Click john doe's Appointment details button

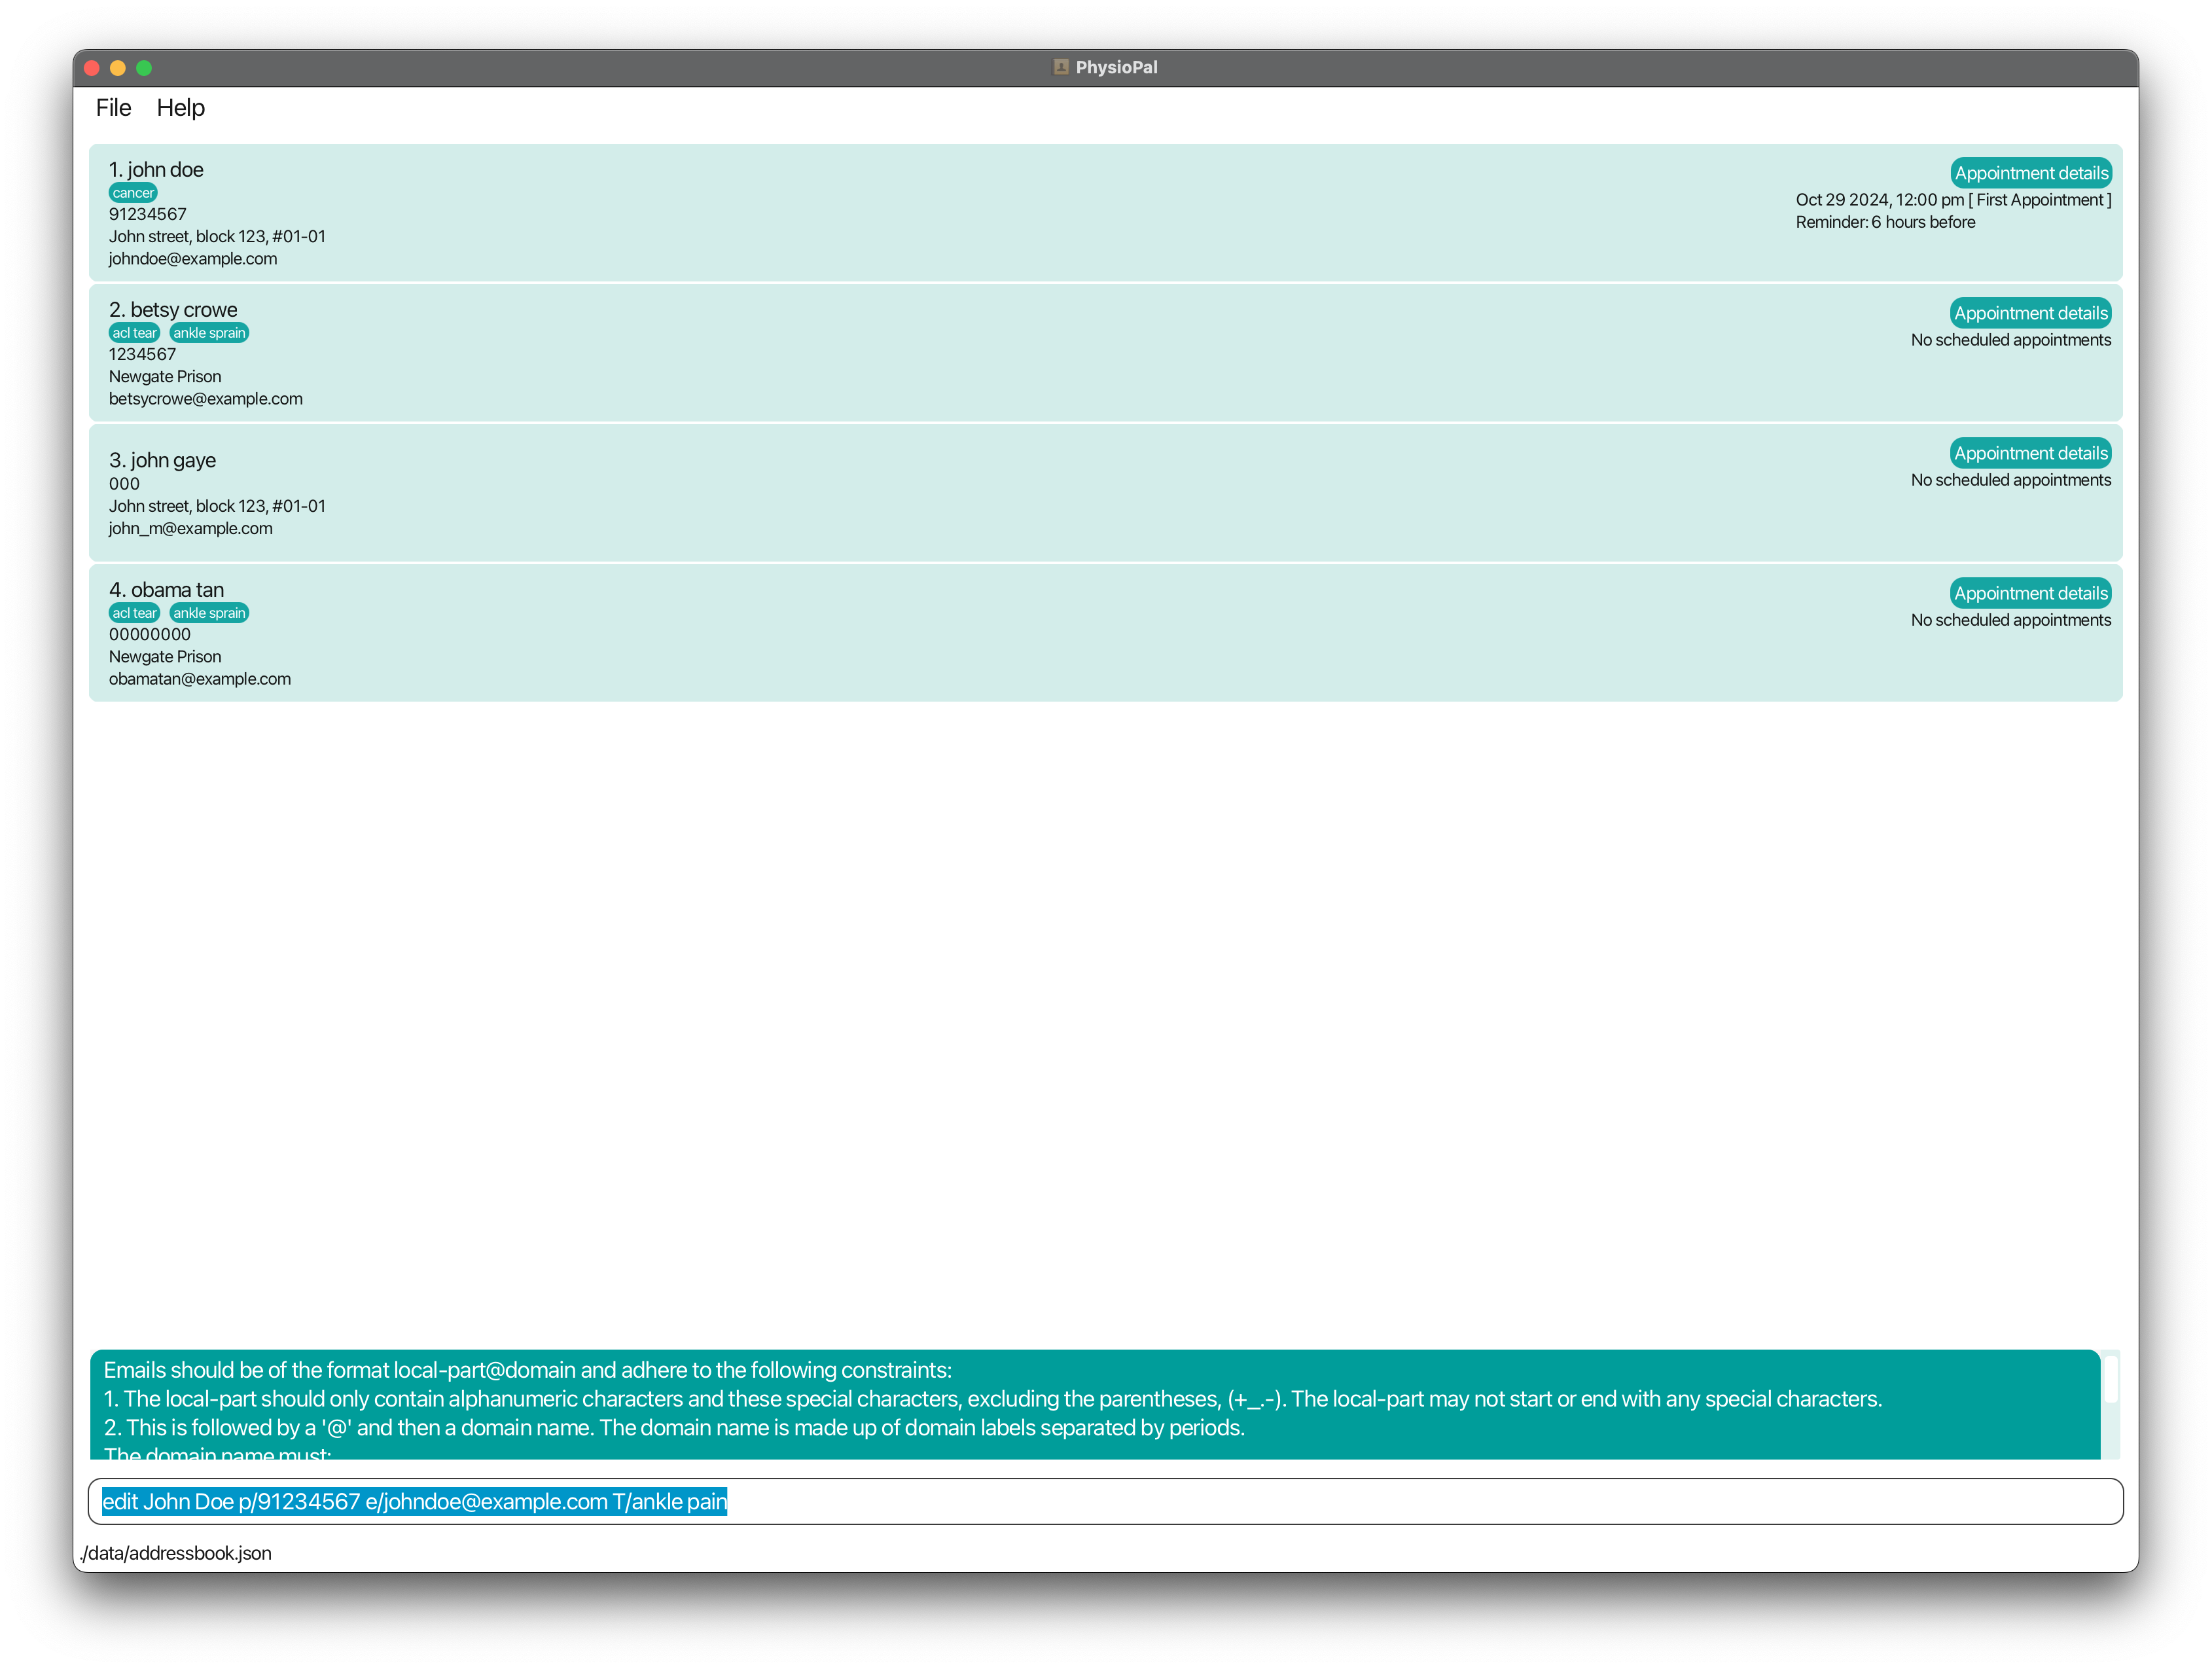pos(2030,173)
